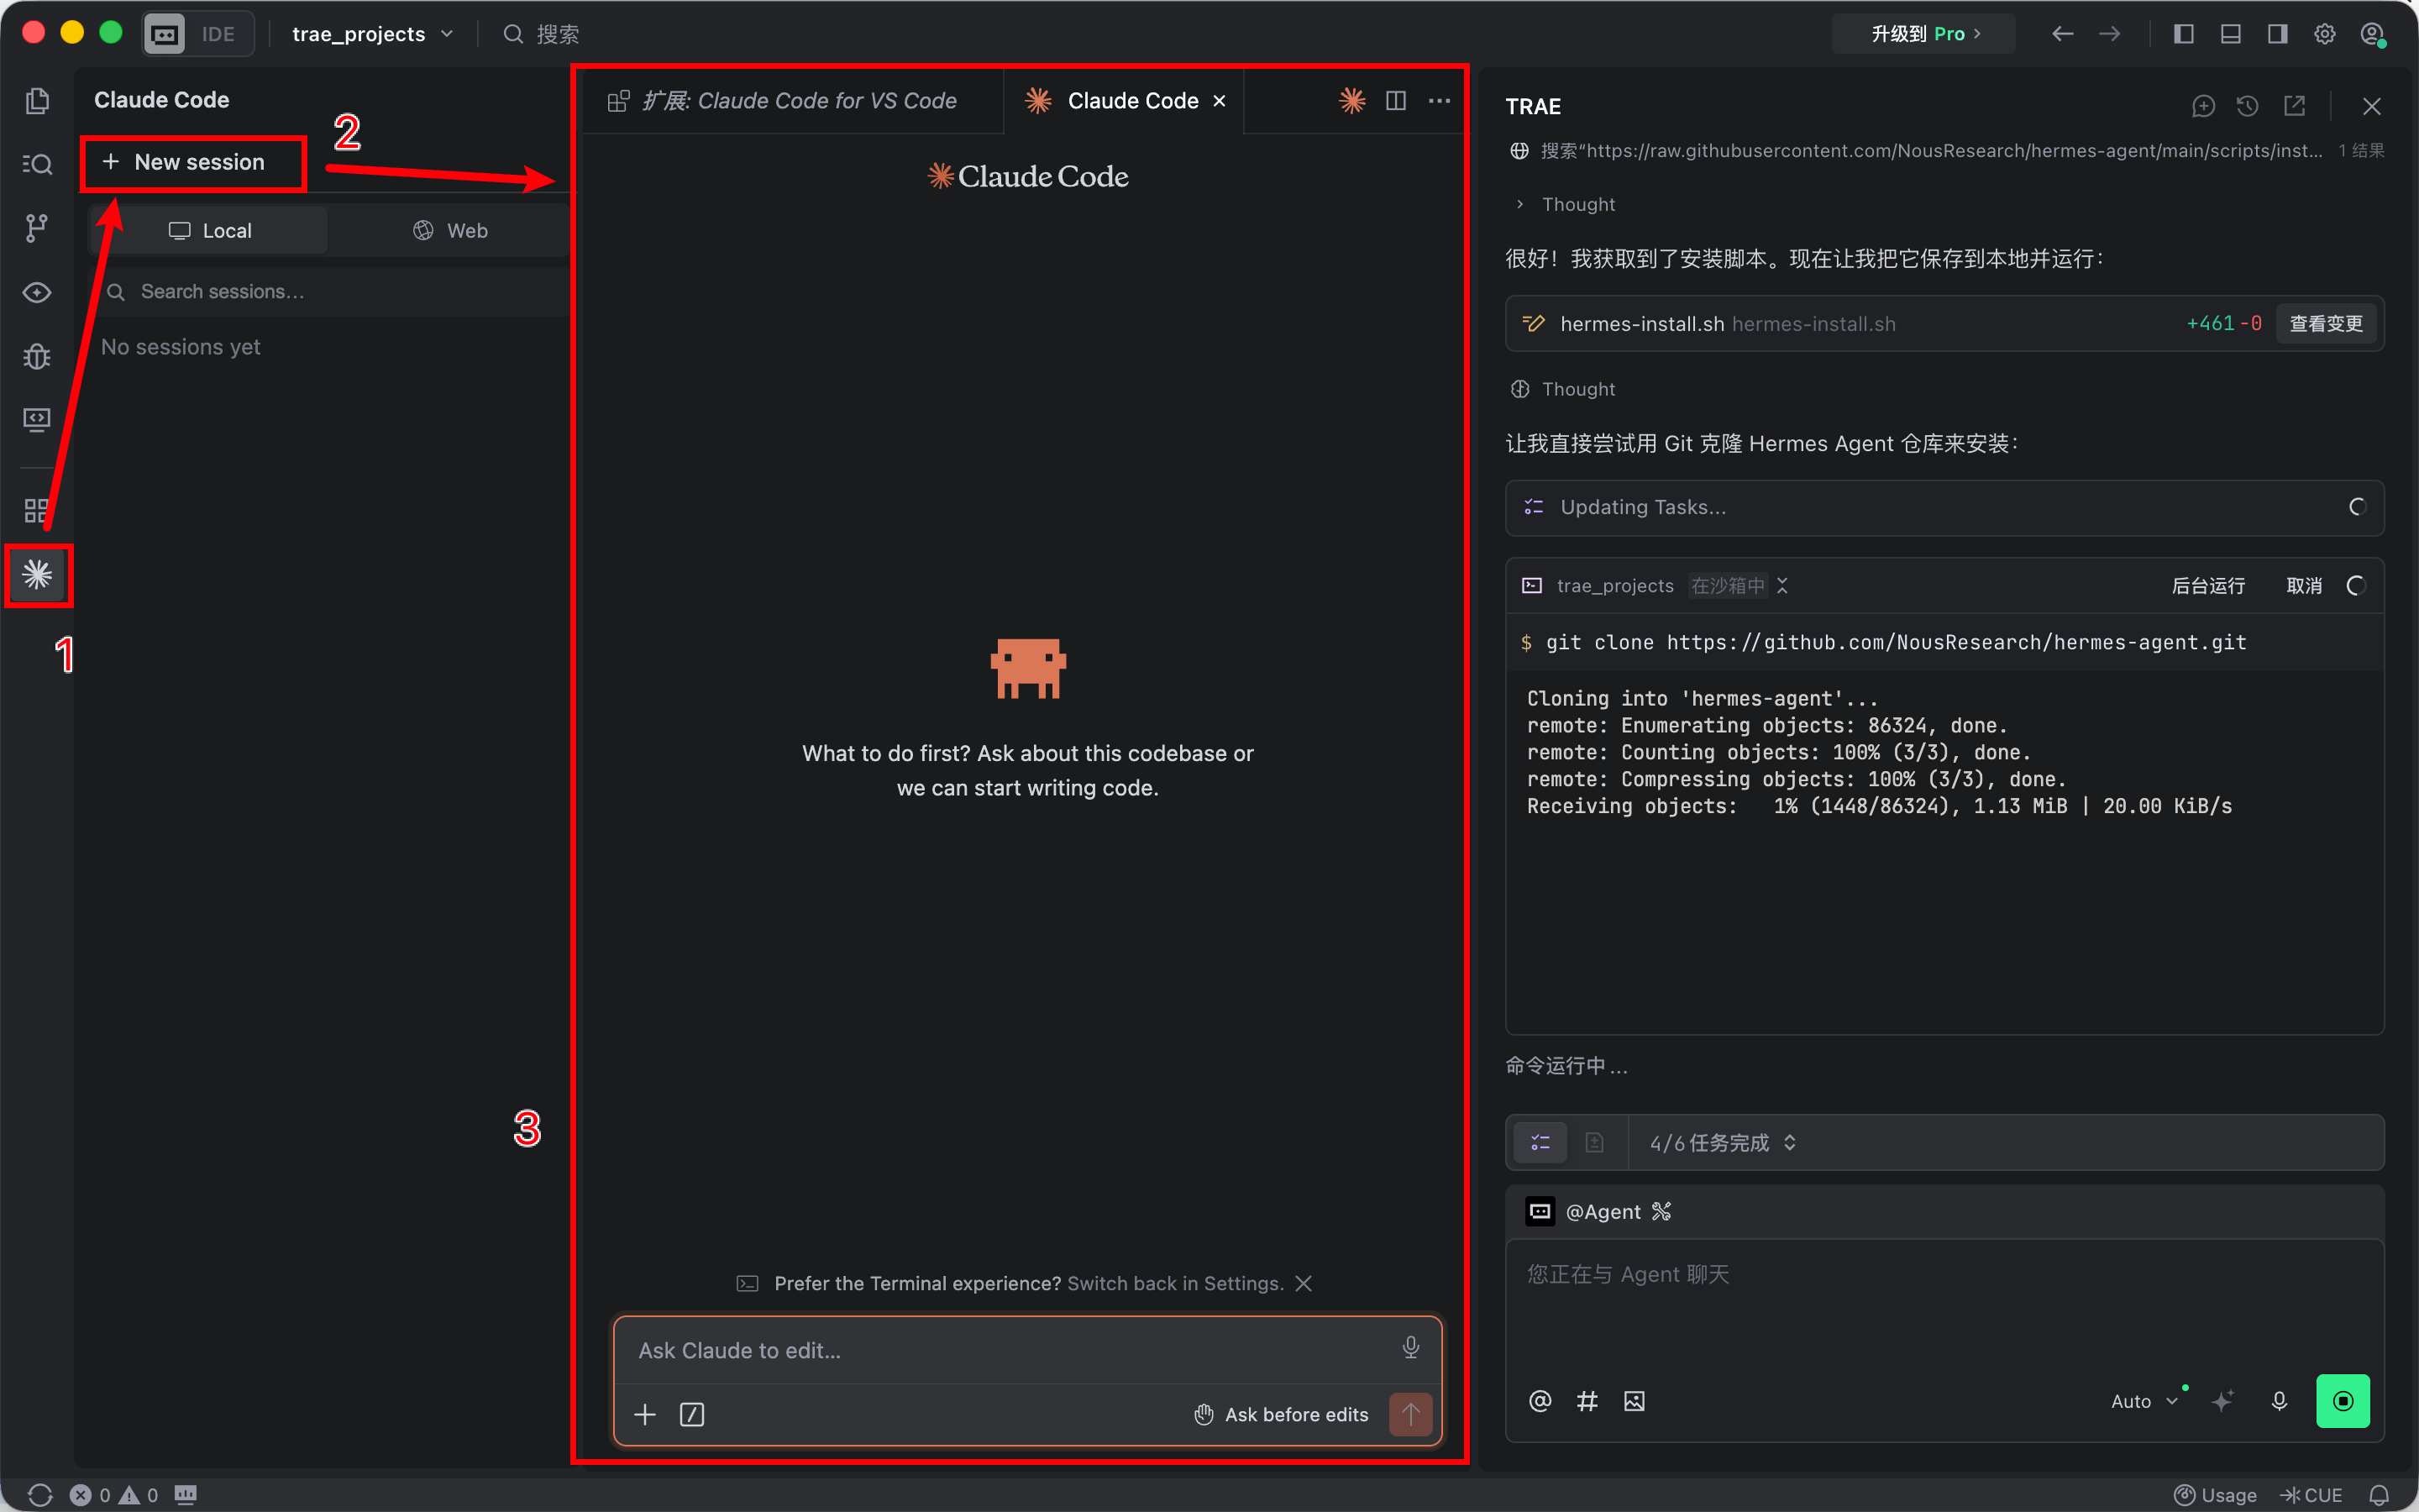Attach an image in TRAE chat input
The width and height of the screenshot is (2419, 1512).
coord(1635,1401)
